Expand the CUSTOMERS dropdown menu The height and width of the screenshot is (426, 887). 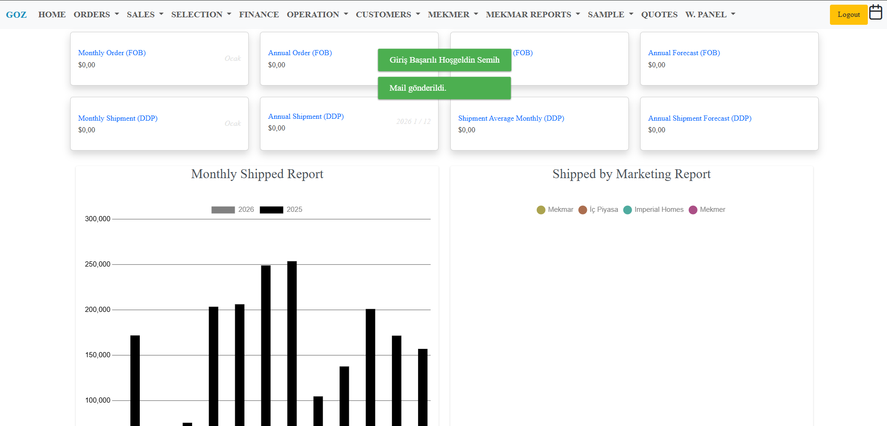pos(388,14)
